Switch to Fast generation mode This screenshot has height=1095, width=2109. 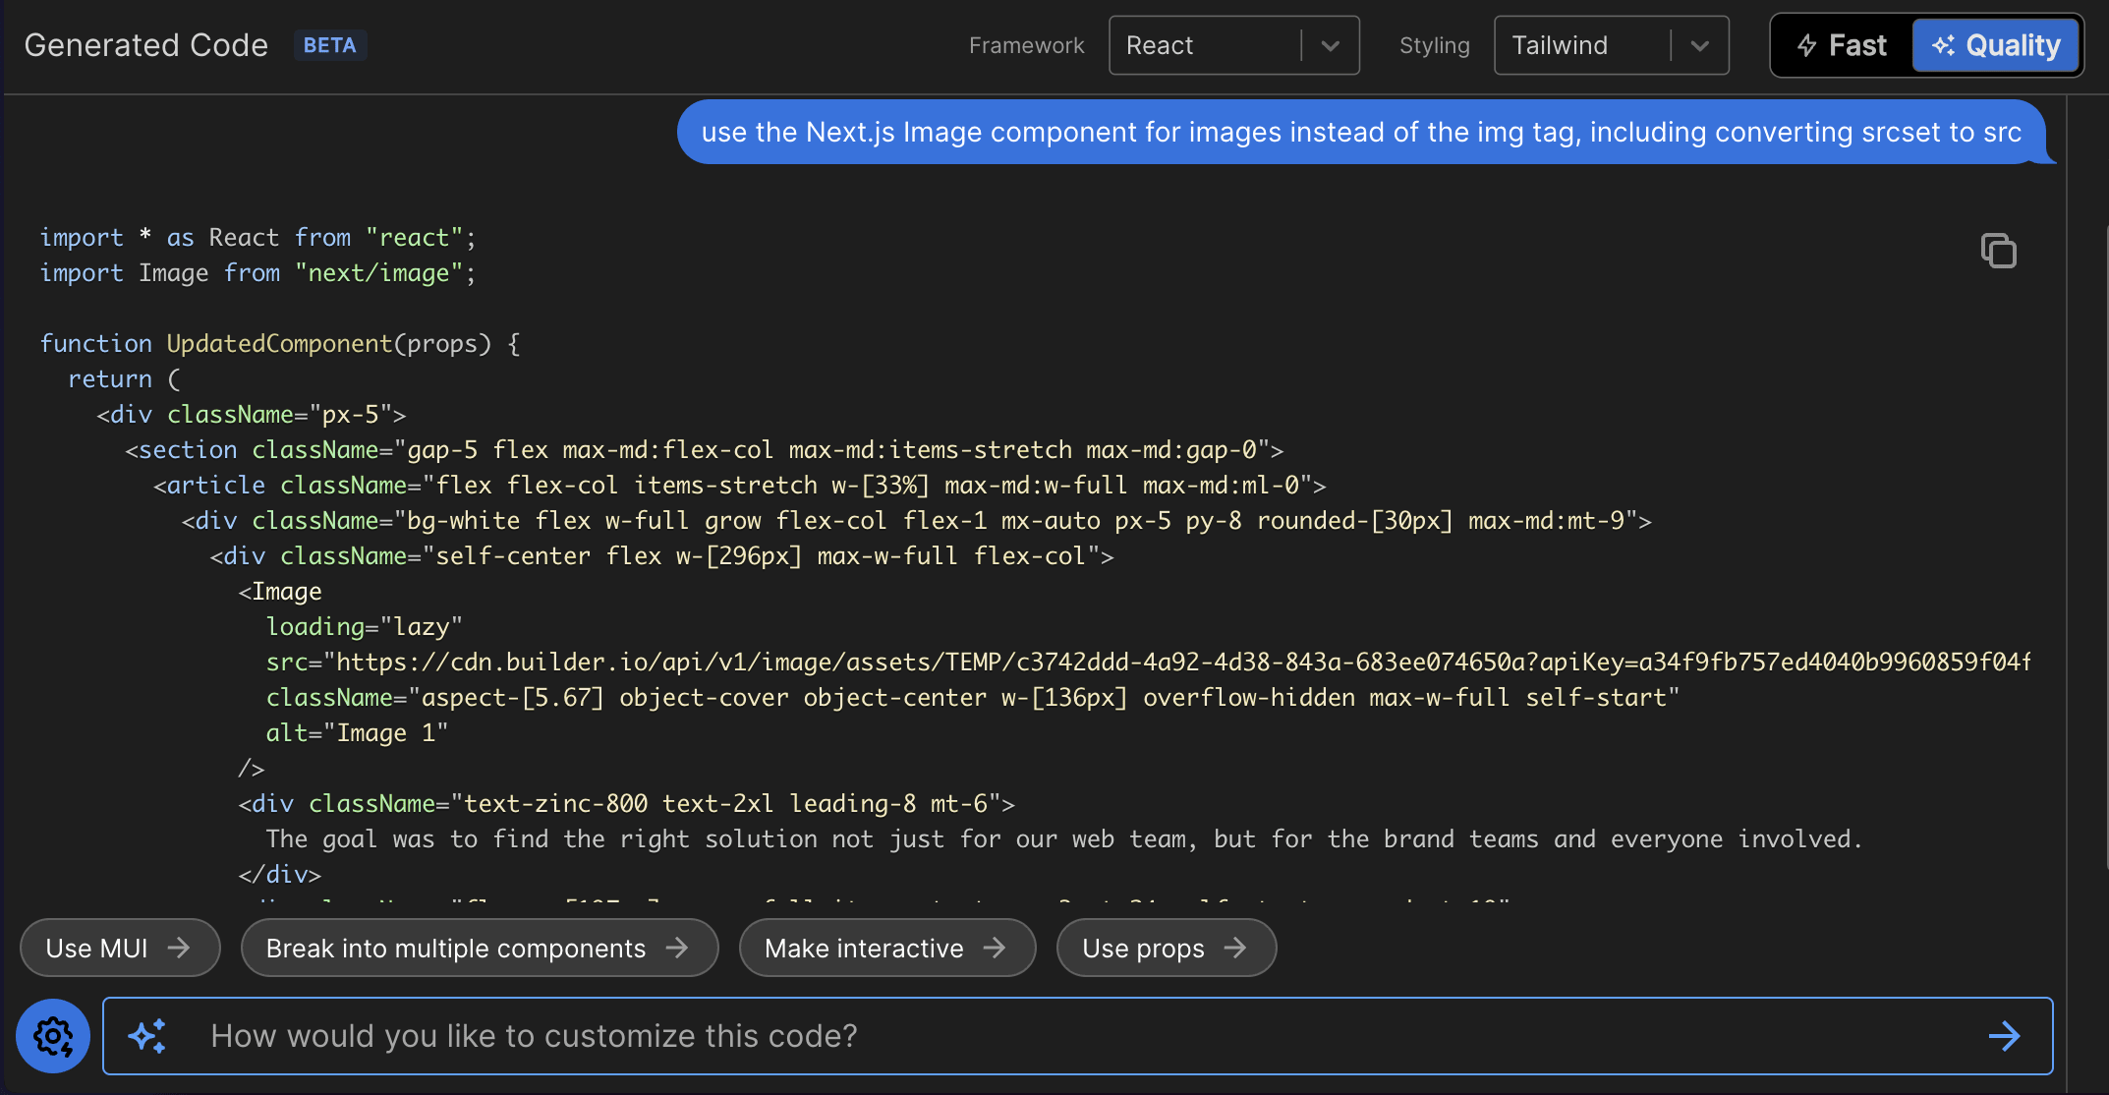1842,45
